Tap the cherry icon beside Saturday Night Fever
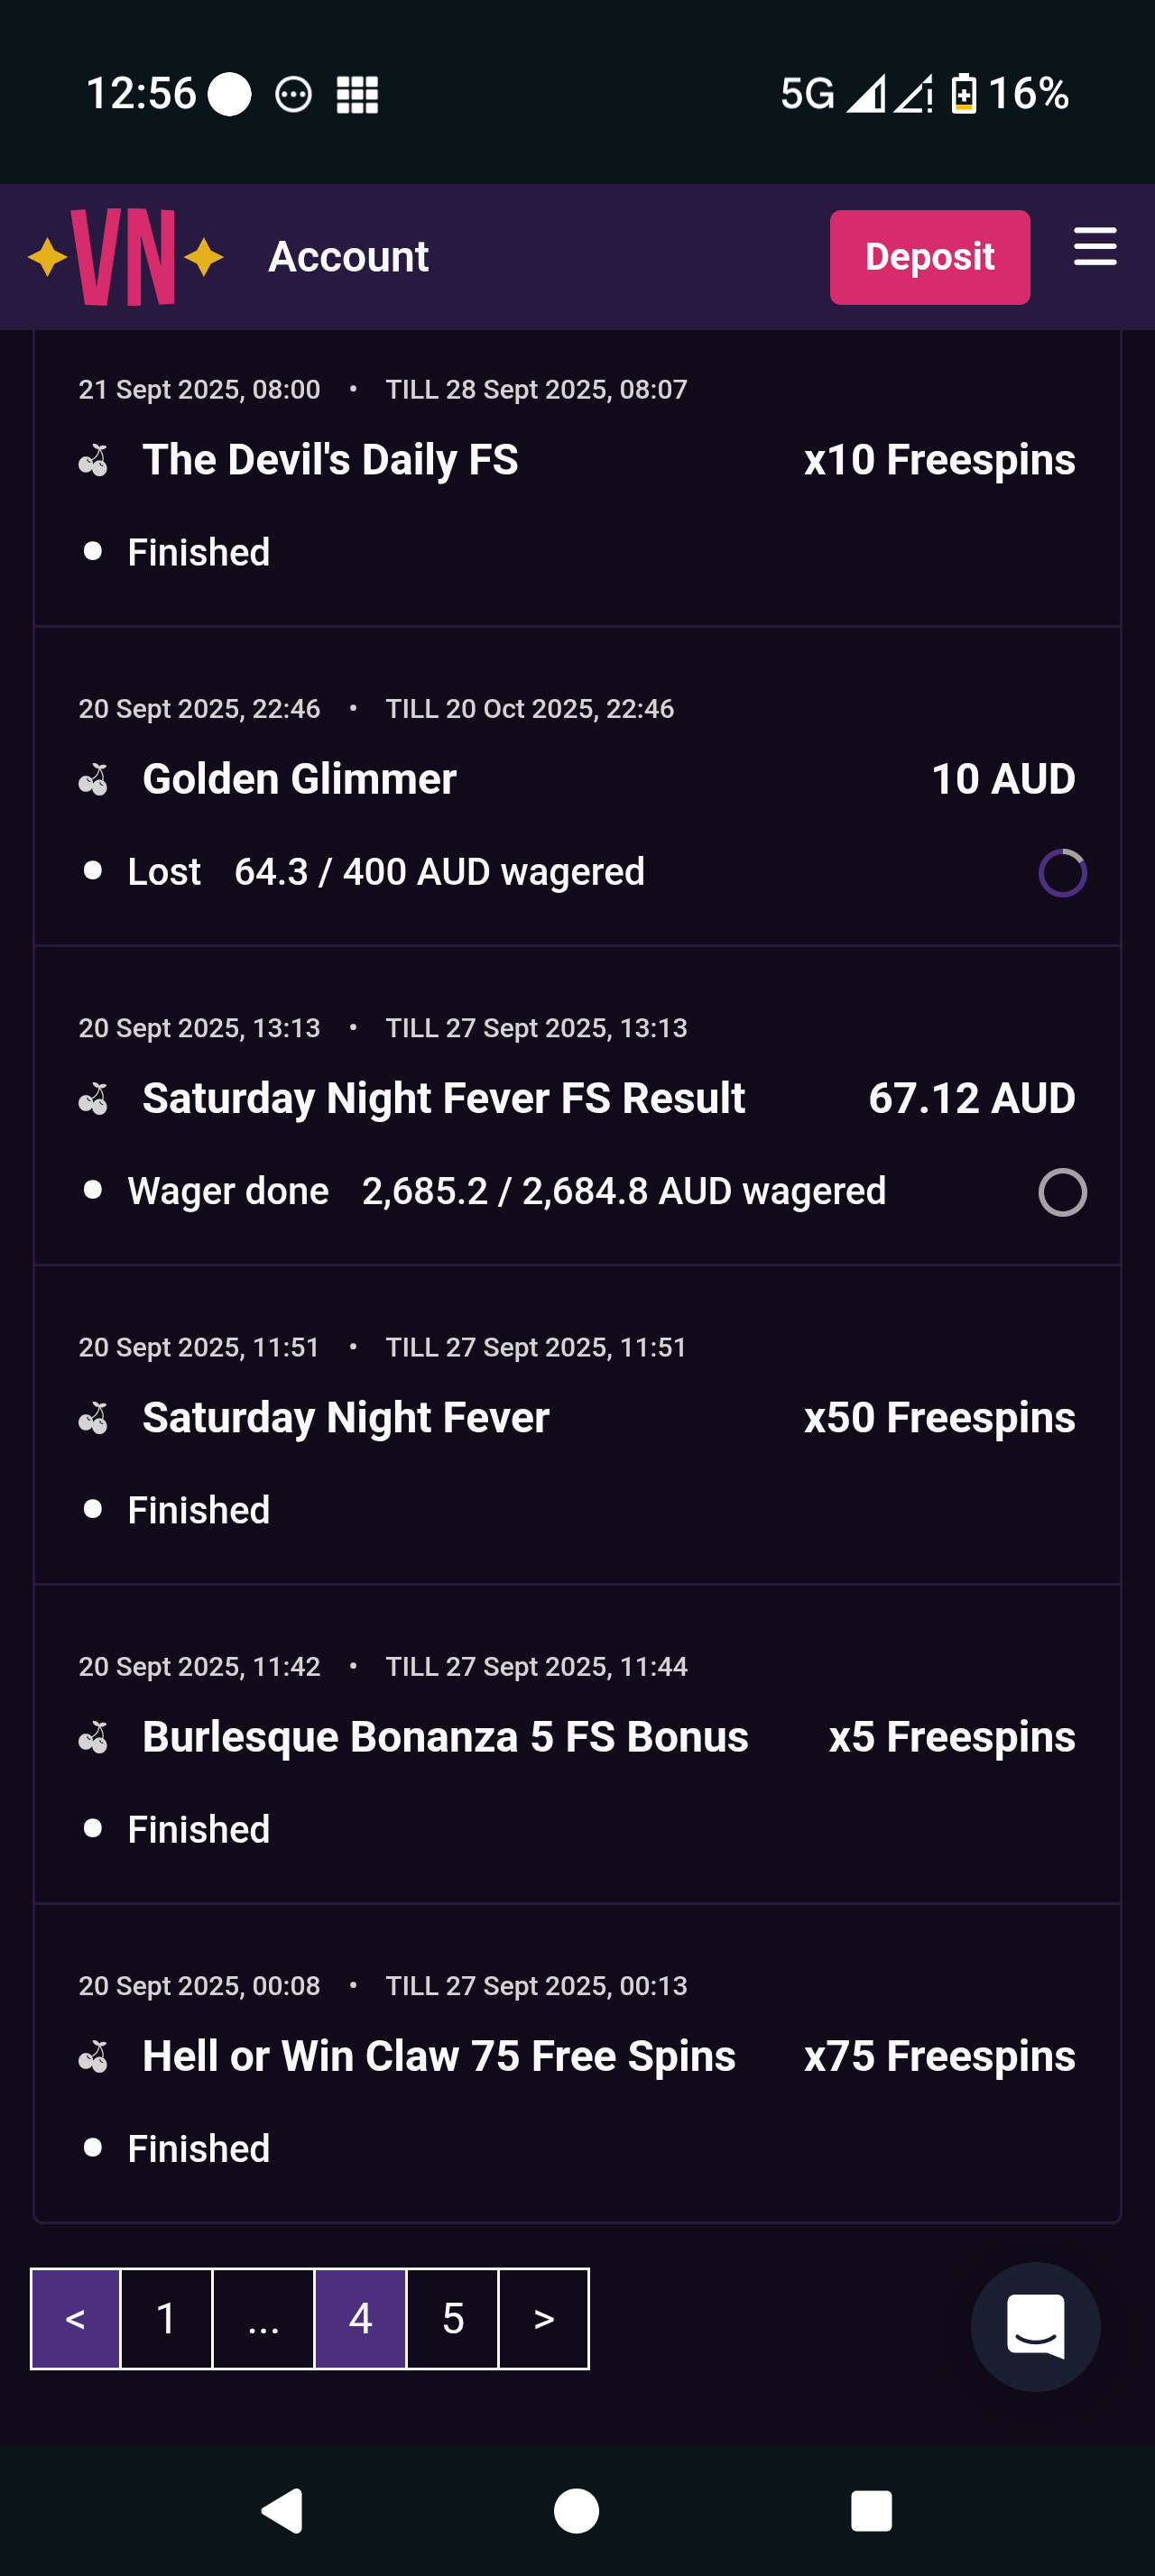The image size is (1155, 2576). 94,1418
